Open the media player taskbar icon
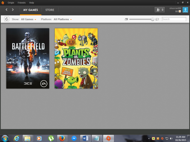This screenshot has width=190, height=142. pyautogui.click(x=39, y=138)
